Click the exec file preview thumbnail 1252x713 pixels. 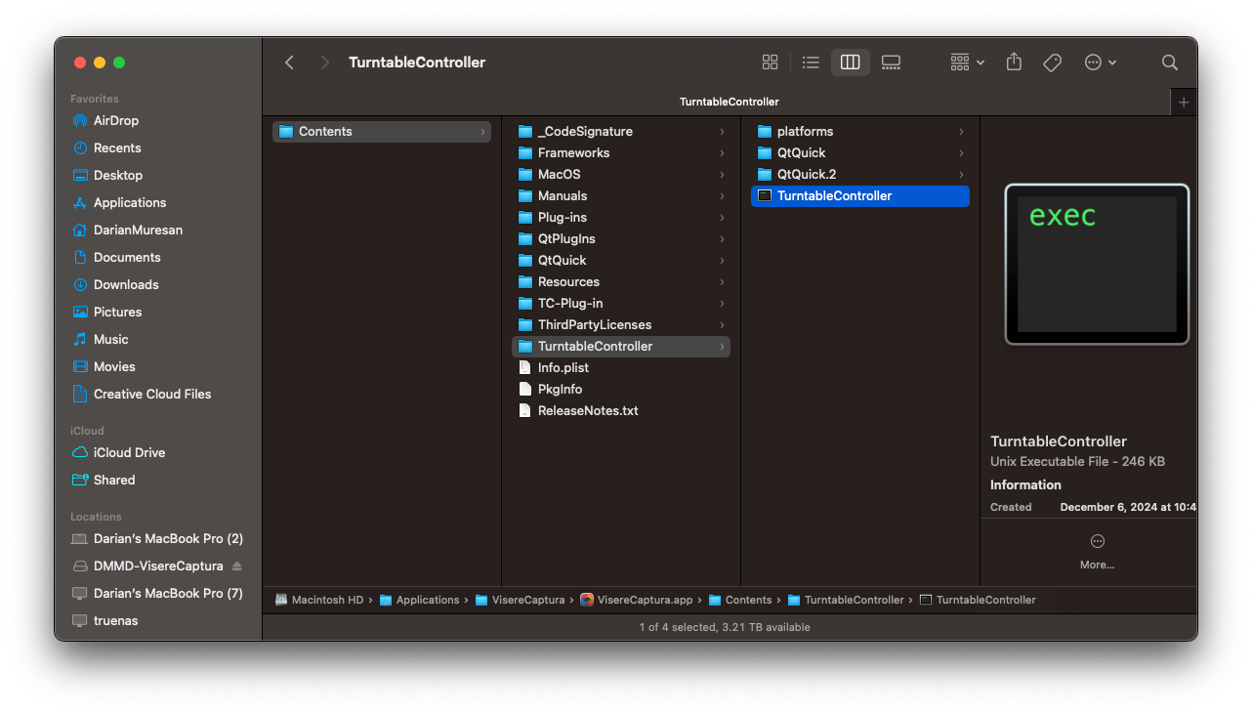[x=1097, y=264]
